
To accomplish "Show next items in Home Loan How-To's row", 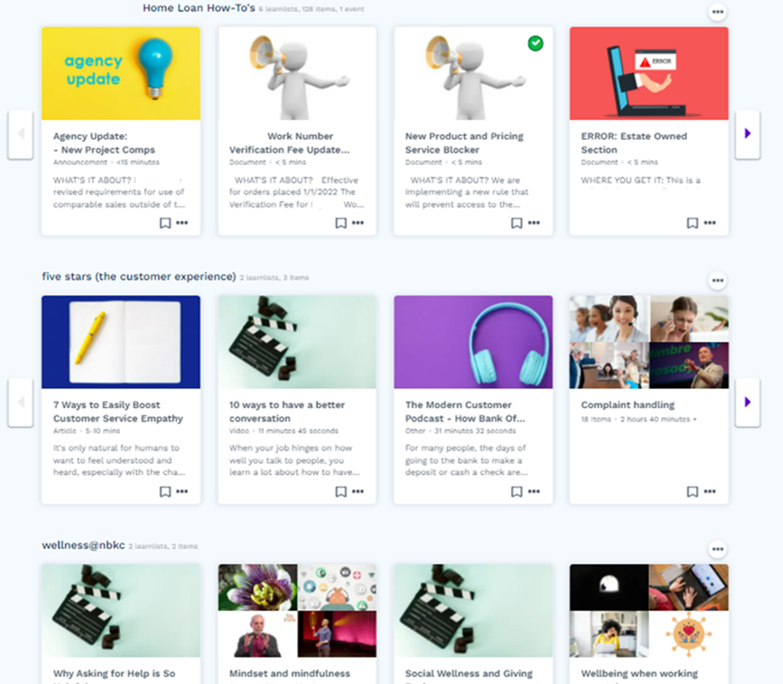I will (x=748, y=133).
